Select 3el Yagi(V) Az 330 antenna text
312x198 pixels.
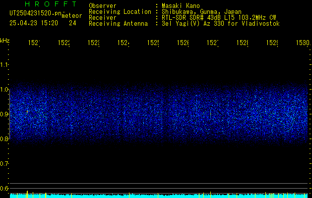point(221,24)
